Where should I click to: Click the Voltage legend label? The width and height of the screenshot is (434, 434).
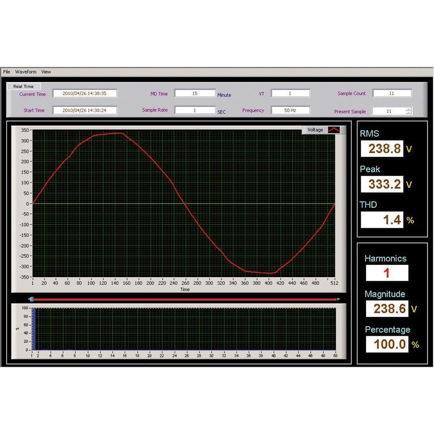coord(315,130)
